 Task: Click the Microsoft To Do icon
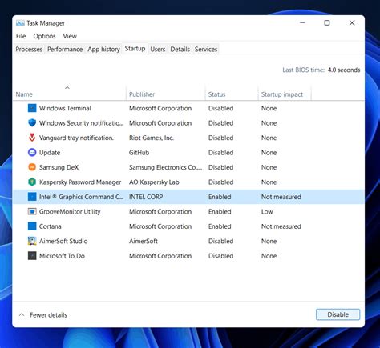pos(32,256)
